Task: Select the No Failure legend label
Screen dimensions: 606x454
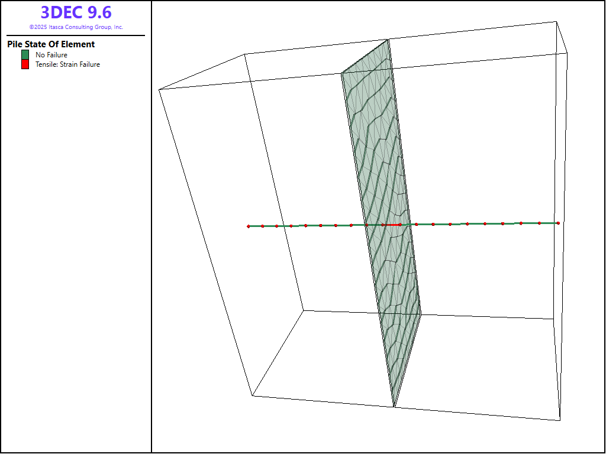Action: click(x=51, y=55)
